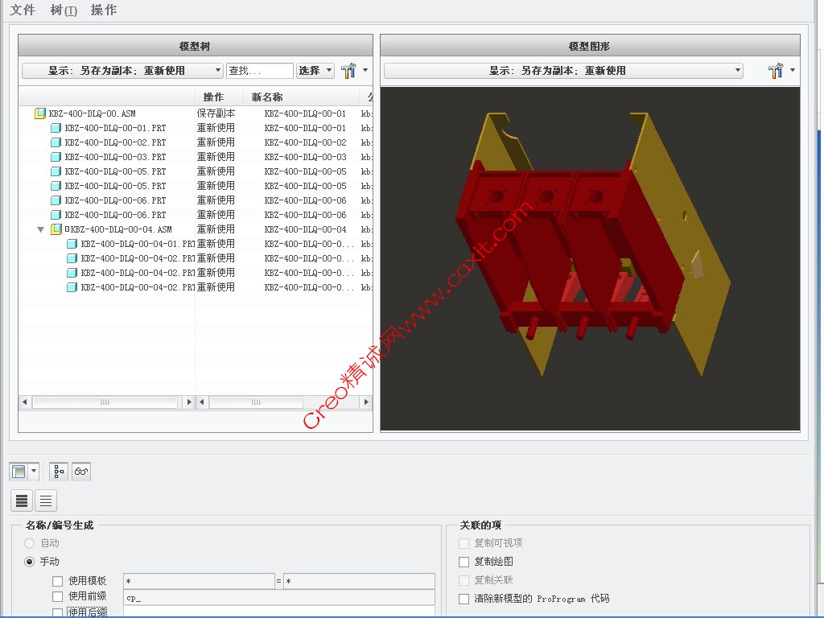Click the glasses preview icon
The image size is (824, 618).
[x=81, y=472]
